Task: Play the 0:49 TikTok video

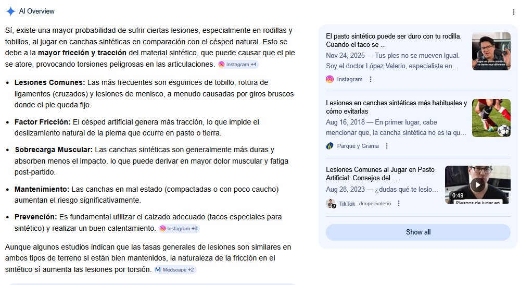Action: point(477,185)
